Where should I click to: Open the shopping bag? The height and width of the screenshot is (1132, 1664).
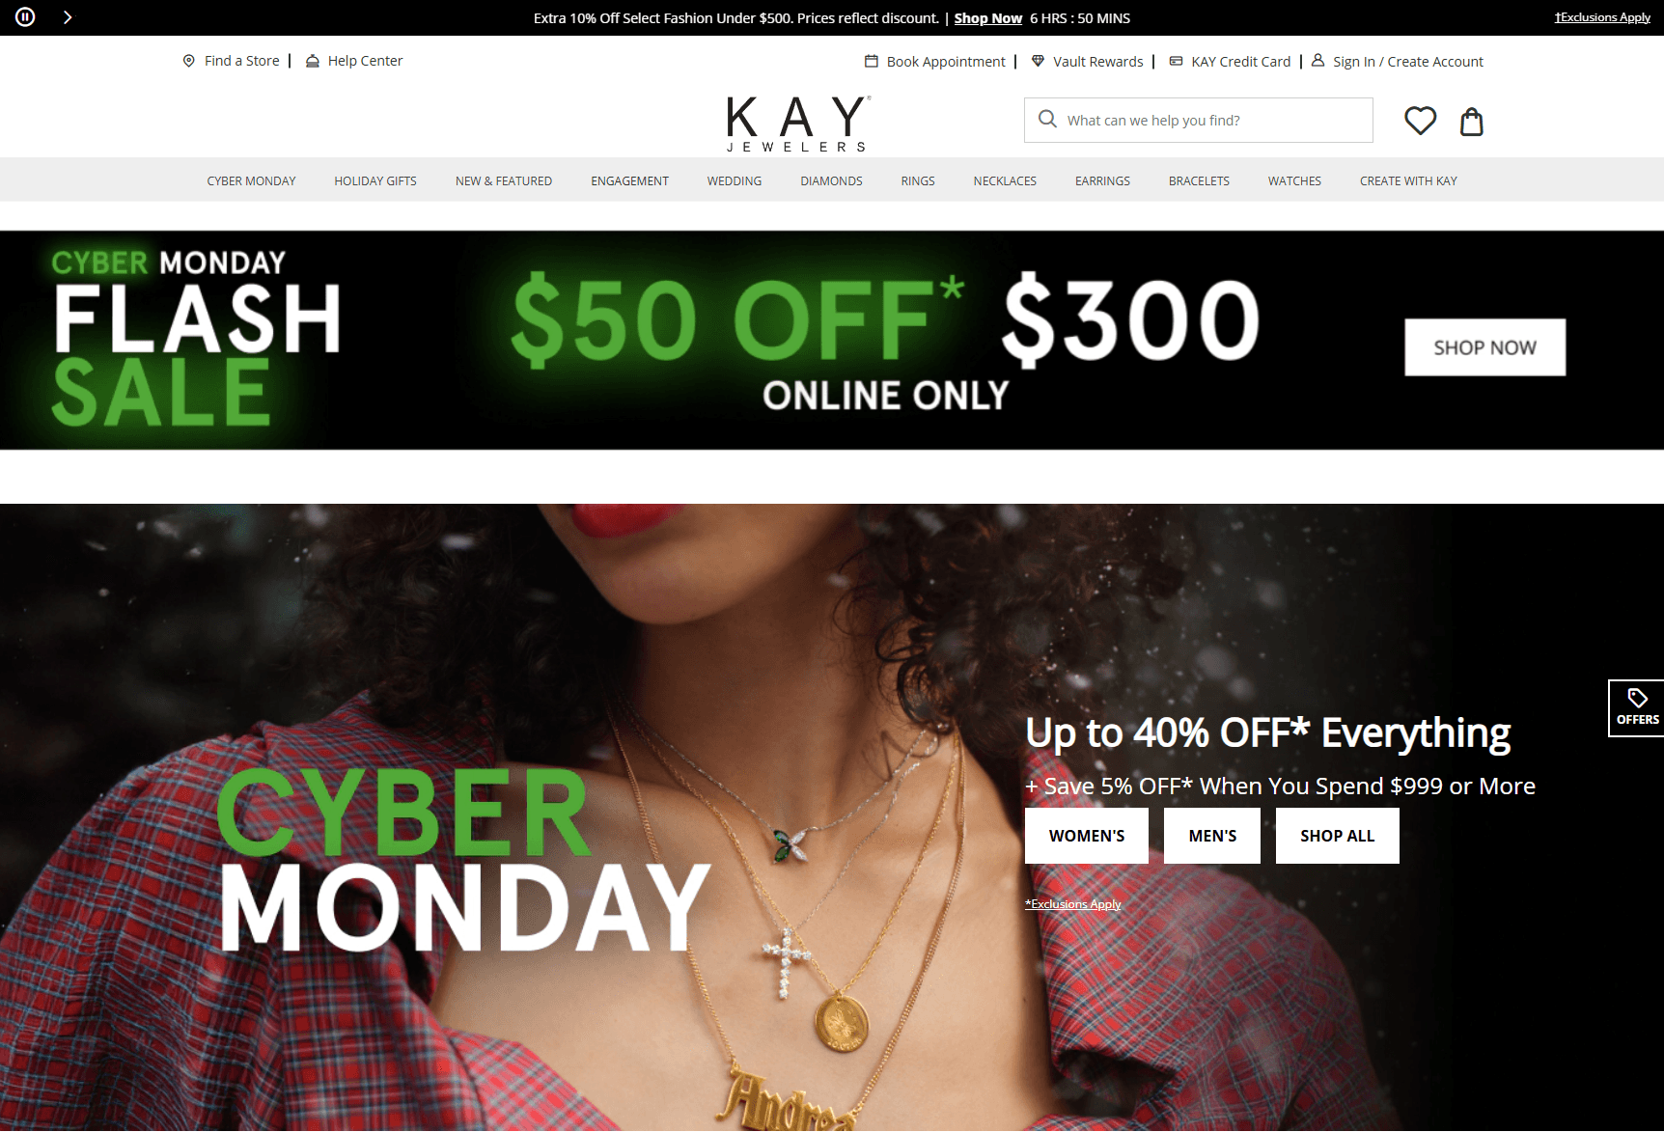pos(1471,122)
